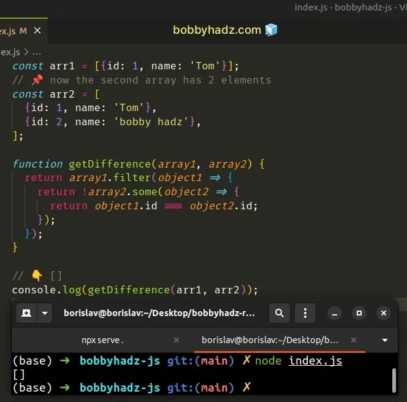Click the 'getDifference' function name in declaration
This screenshot has width=407, height=402.
110,164
